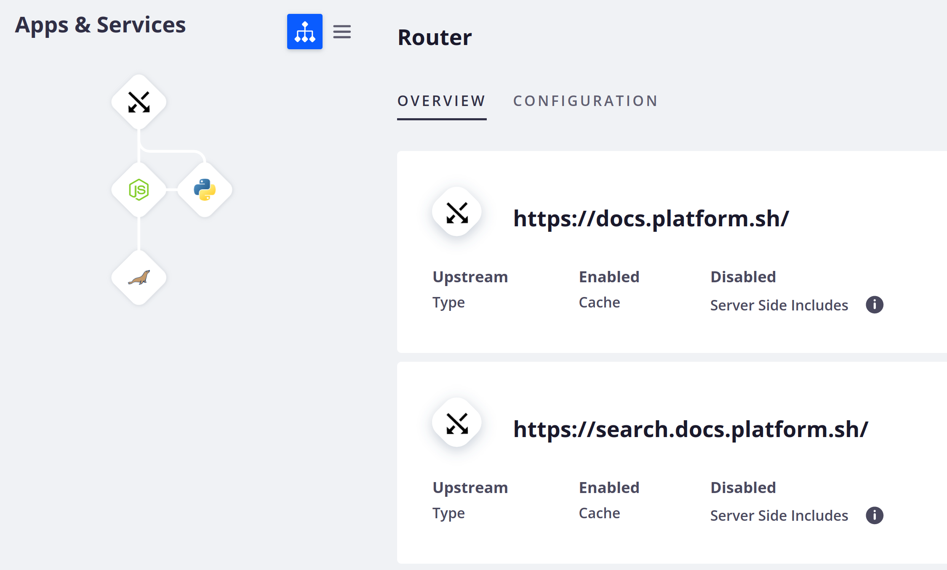Switch to the Configuration tab
This screenshot has height=570, width=947.
coord(585,101)
